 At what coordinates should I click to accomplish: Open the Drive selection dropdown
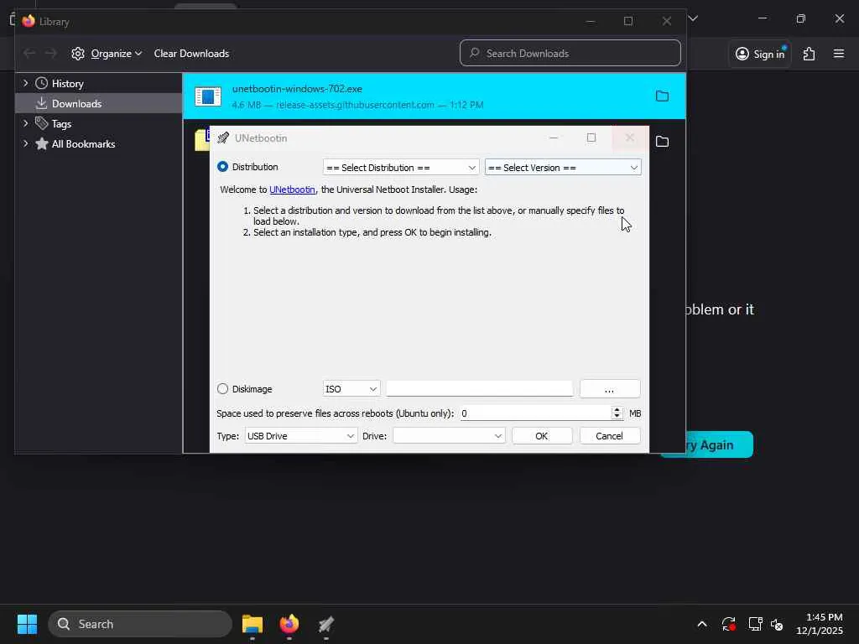[449, 436]
